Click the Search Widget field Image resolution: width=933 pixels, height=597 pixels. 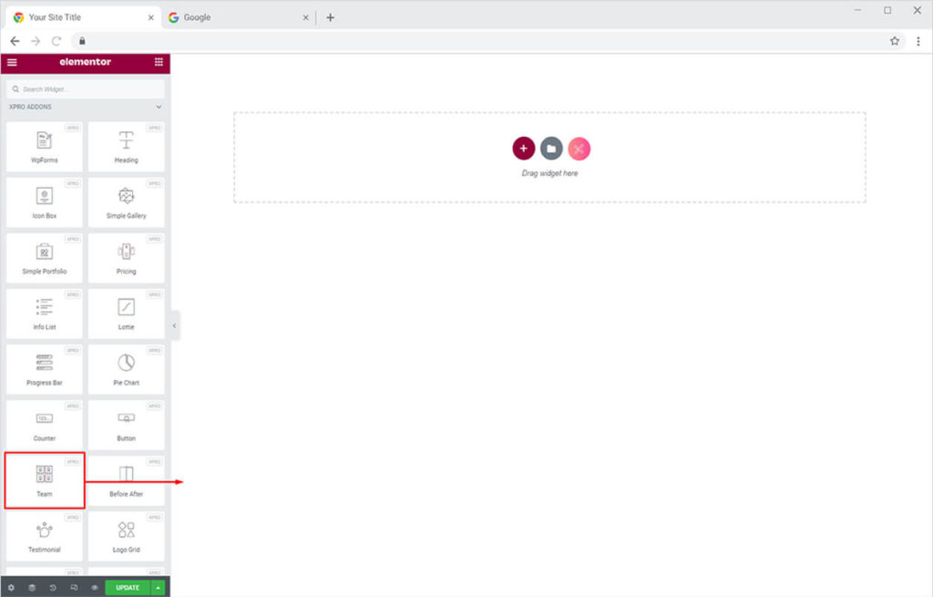85,89
